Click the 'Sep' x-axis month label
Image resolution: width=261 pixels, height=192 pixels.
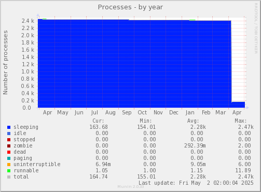tap(127, 113)
